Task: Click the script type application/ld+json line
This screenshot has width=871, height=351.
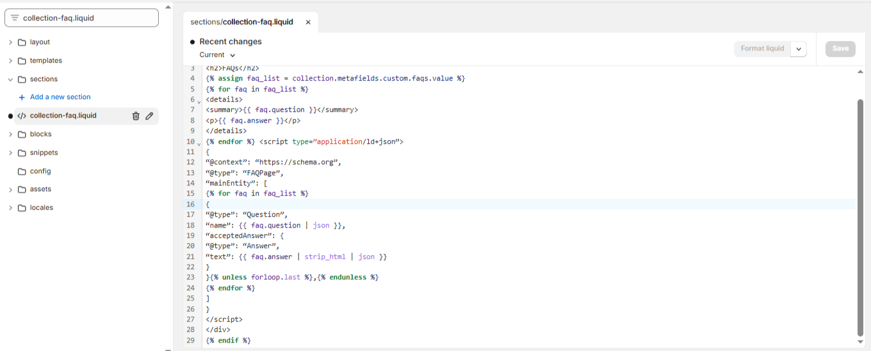Action: (x=331, y=142)
